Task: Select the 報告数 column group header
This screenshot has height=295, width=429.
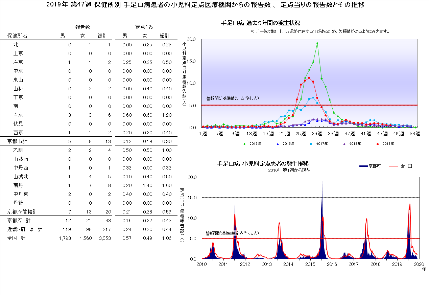Action: tap(82, 27)
